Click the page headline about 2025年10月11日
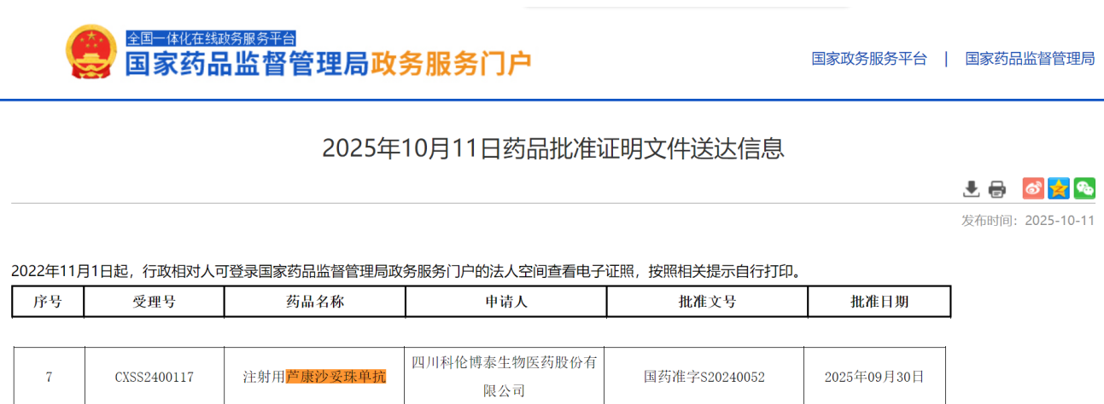This screenshot has height=404, width=1104. [x=552, y=148]
